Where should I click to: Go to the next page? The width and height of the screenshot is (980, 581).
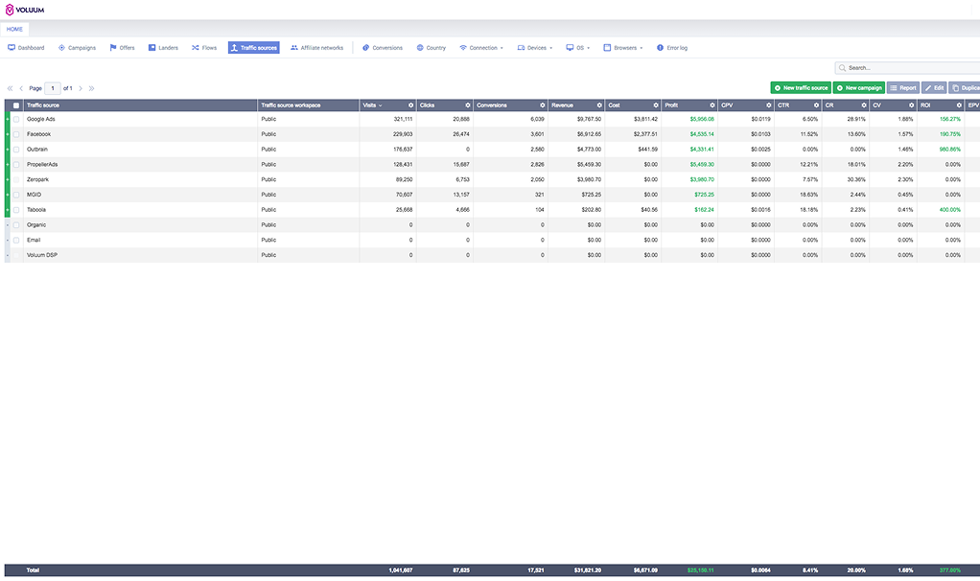81,89
